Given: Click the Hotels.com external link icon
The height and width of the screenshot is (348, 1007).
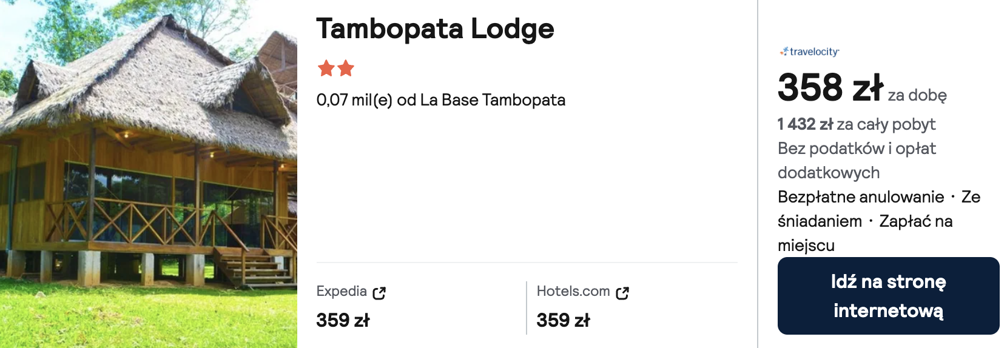Looking at the screenshot, I should [x=622, y=293].
